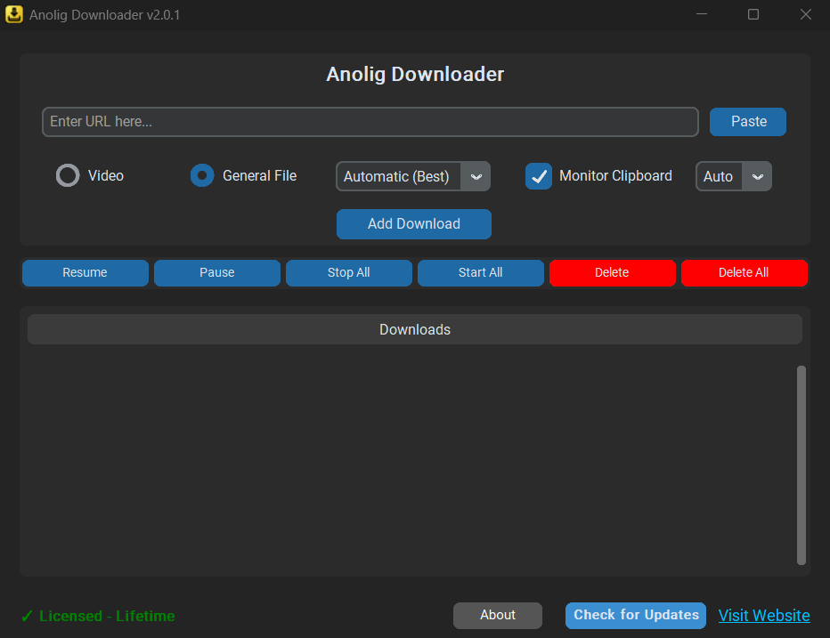Image resolution: width=830 pixels, height=638 pixels.
Task: Expand the quality selector chevron
Action: coord(476,175)
